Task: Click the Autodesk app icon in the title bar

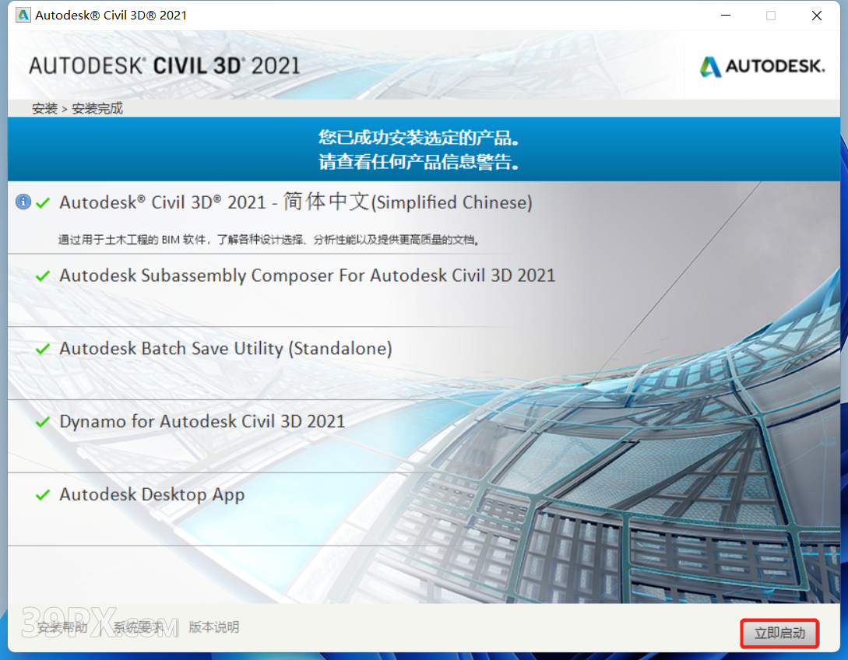Action: click(x=23, y=15)
